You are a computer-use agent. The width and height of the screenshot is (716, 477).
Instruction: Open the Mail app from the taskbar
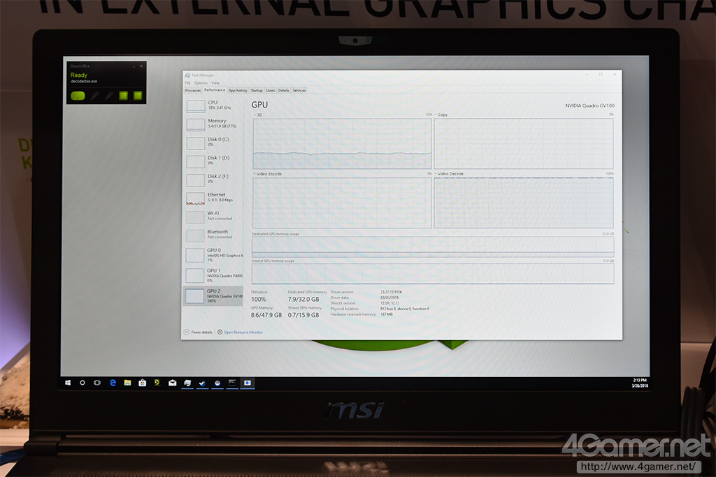(x=172, y=383)
